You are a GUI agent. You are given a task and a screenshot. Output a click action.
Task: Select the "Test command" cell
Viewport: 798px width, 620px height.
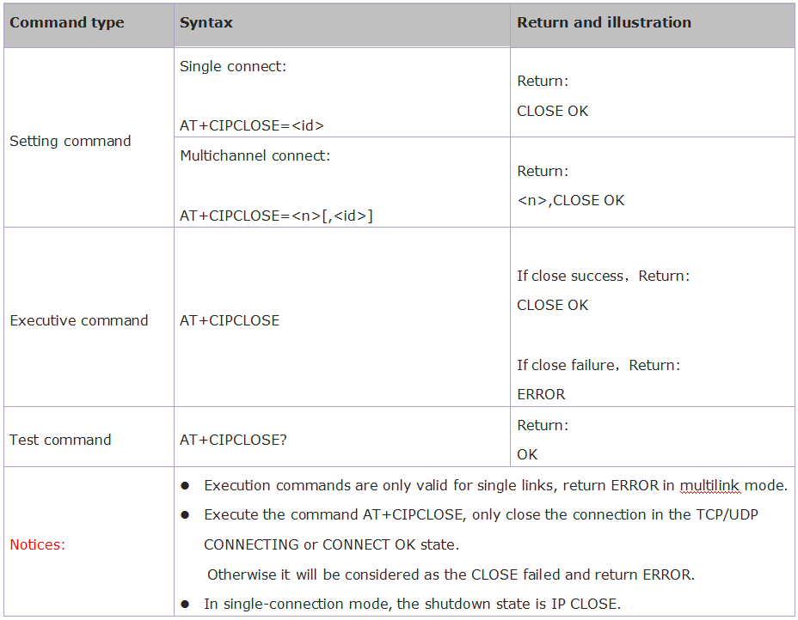click(60, 440)
